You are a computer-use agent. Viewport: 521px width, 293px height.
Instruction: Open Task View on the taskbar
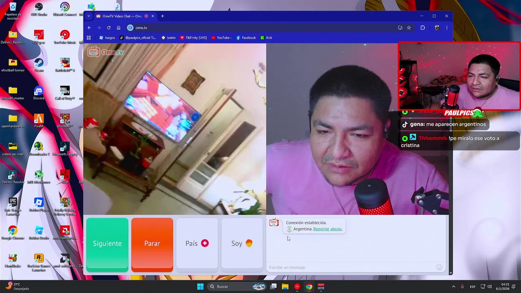point(274,286)
